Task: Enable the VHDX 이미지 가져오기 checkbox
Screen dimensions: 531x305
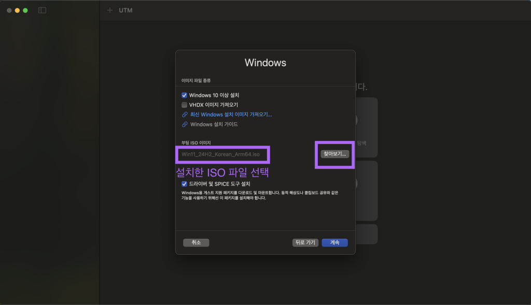Action: pos(184,105)
